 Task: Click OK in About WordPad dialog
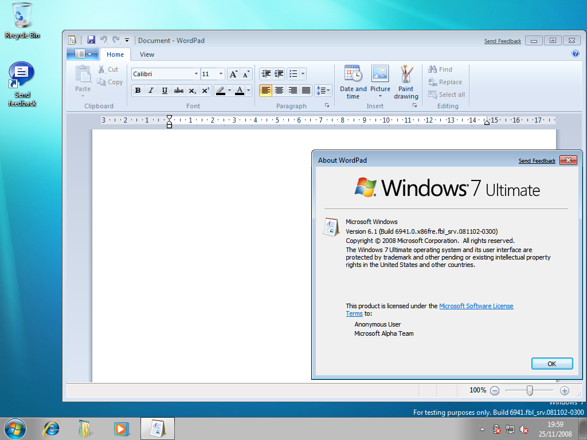coord(552,364)
